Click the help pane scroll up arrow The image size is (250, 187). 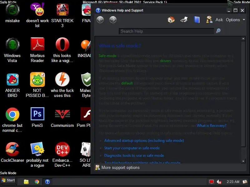click(x=243, y=39)
